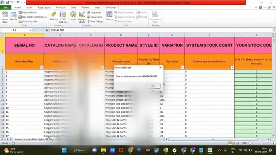Click the zoom out minus button
The height and width of the screenshot is (155, 276).
pos(250,143)
